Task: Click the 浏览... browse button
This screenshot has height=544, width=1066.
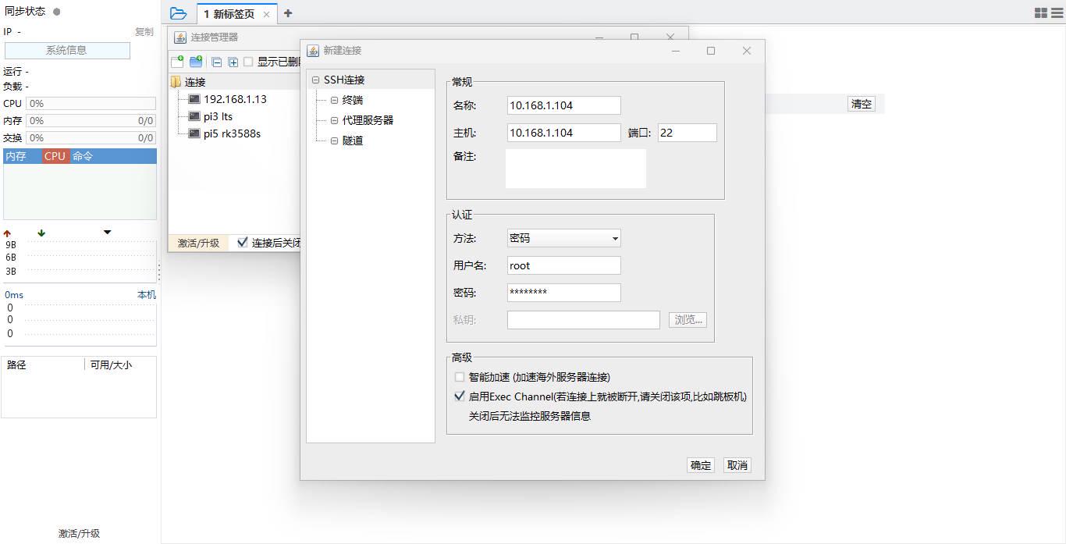Action: [688, 319]
